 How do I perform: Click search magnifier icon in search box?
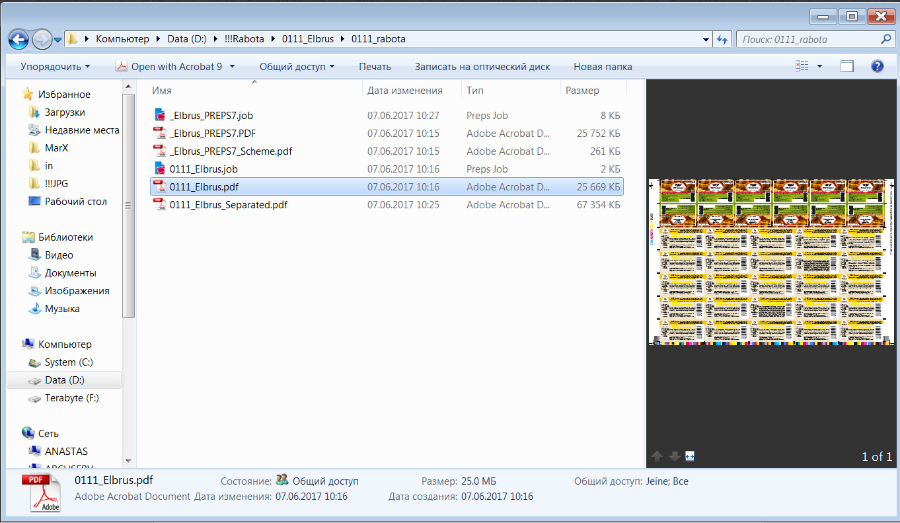[x=886, y=39]
